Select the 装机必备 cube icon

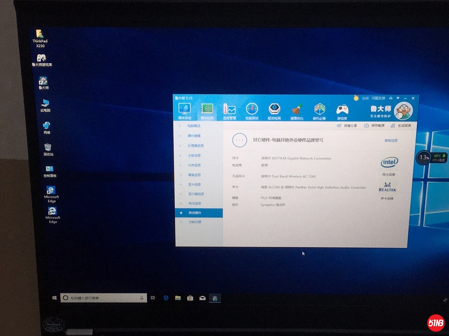(320, 111)
